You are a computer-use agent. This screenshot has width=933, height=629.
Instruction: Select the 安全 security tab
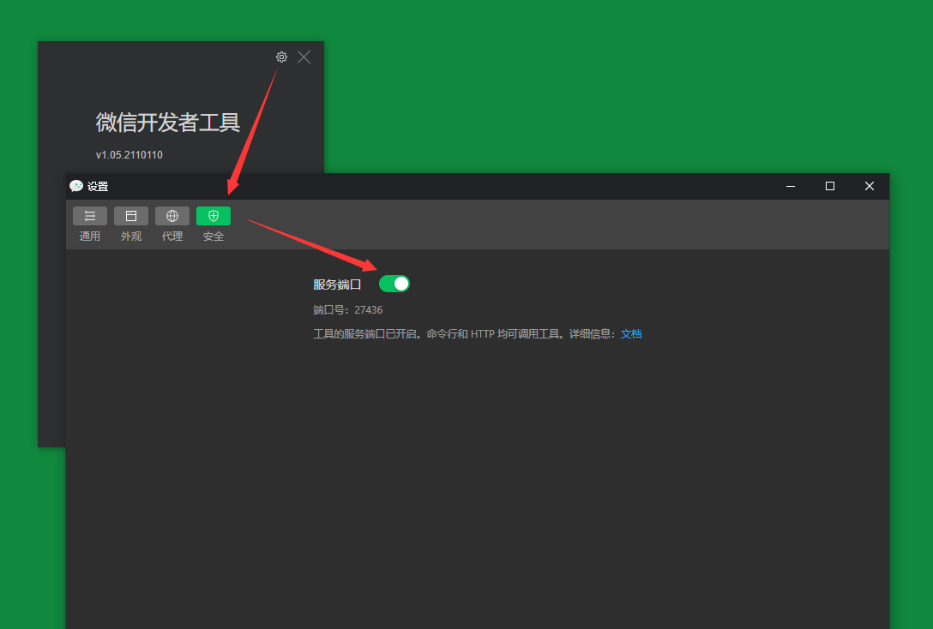213,225
